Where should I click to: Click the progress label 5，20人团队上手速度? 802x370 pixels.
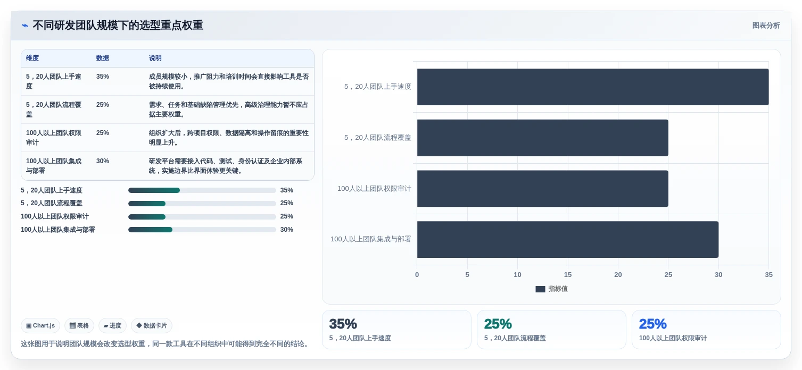52,190
